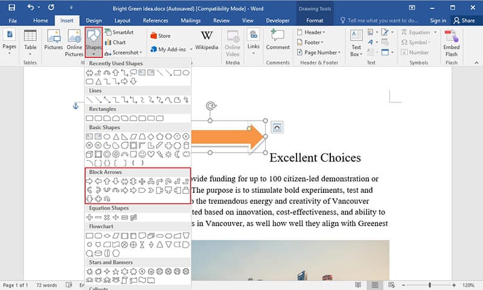Insert a SmartArt graphic

[x=119, y=32]
